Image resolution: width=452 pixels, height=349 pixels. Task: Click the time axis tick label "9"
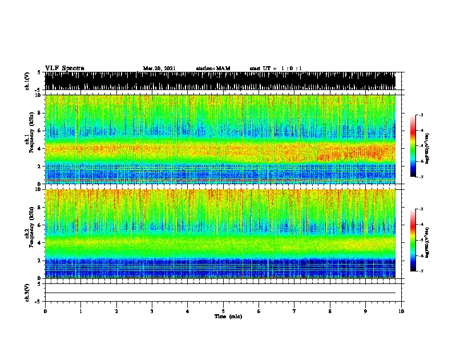click(365, 311)
